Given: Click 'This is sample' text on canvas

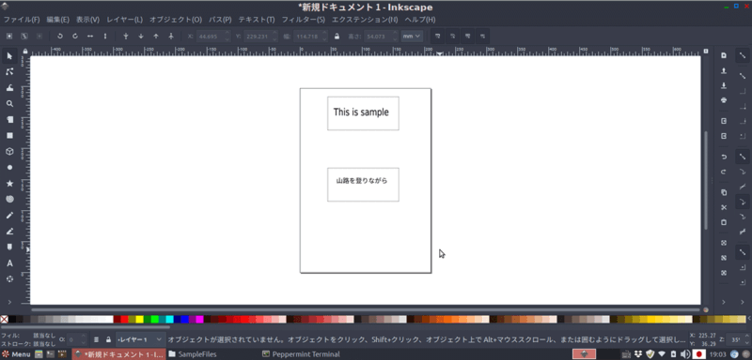Looking at the screenshot, I should click(x=361, y=112).
